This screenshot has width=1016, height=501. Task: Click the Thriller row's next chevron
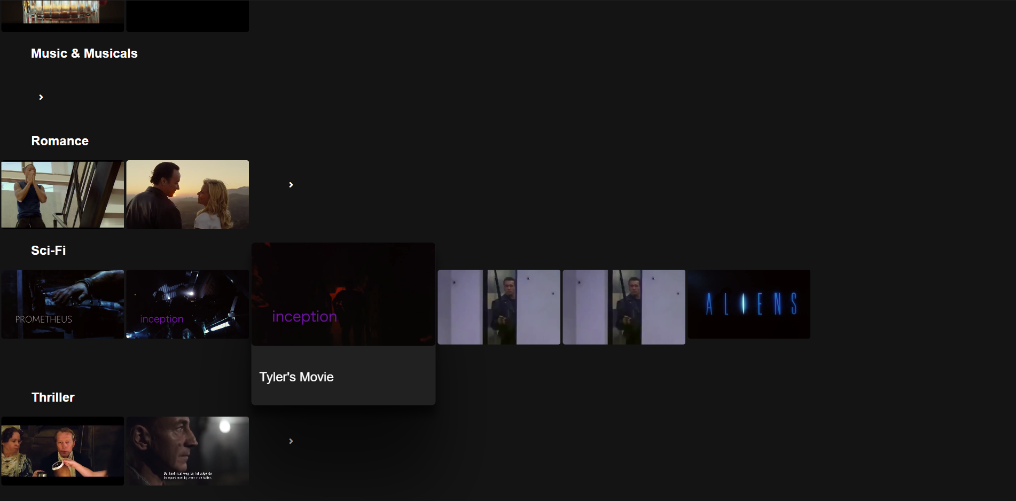point(291,441)
